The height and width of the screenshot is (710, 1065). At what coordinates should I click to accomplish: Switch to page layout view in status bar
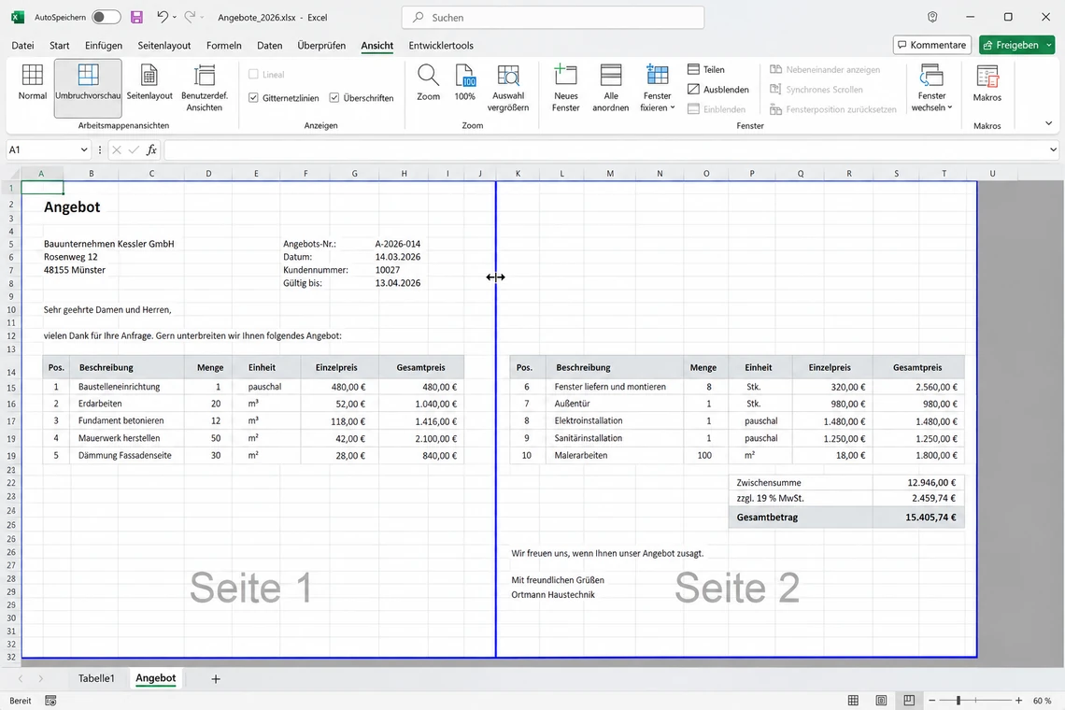[x=881, y=701]
